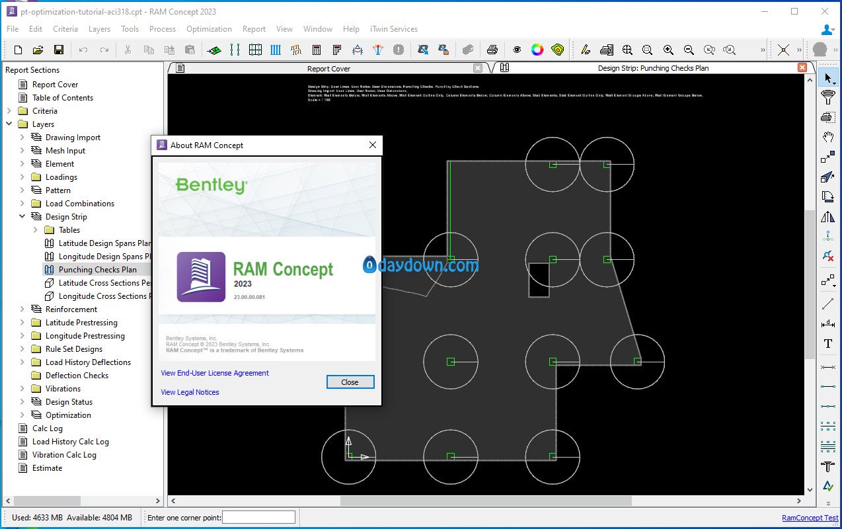Open the View End-User License Agreement link
This screenshot has height=529, width=842.
click(215, 373)
